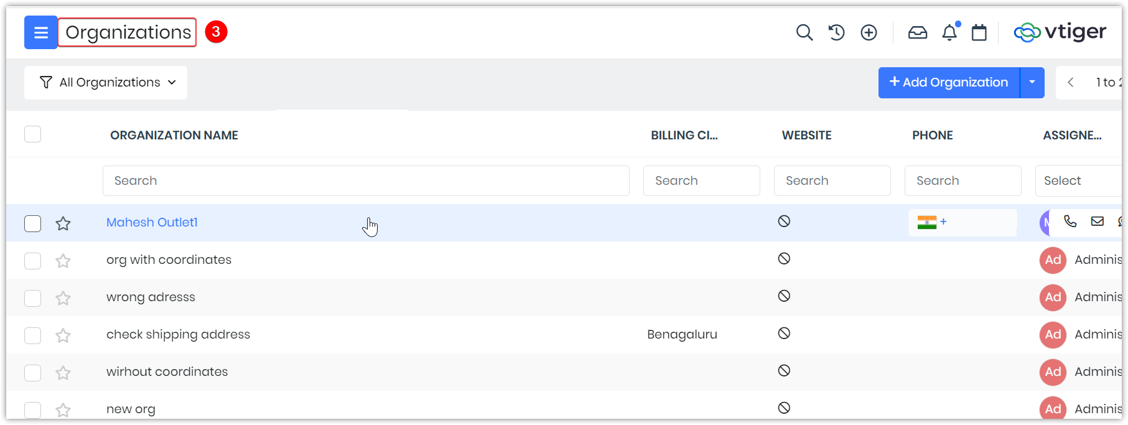The height and width of the screenshot is (425, 1128).
Task: Click email envelope icon on Mahesh Outlet1 row
Action: pos(1098,222)
